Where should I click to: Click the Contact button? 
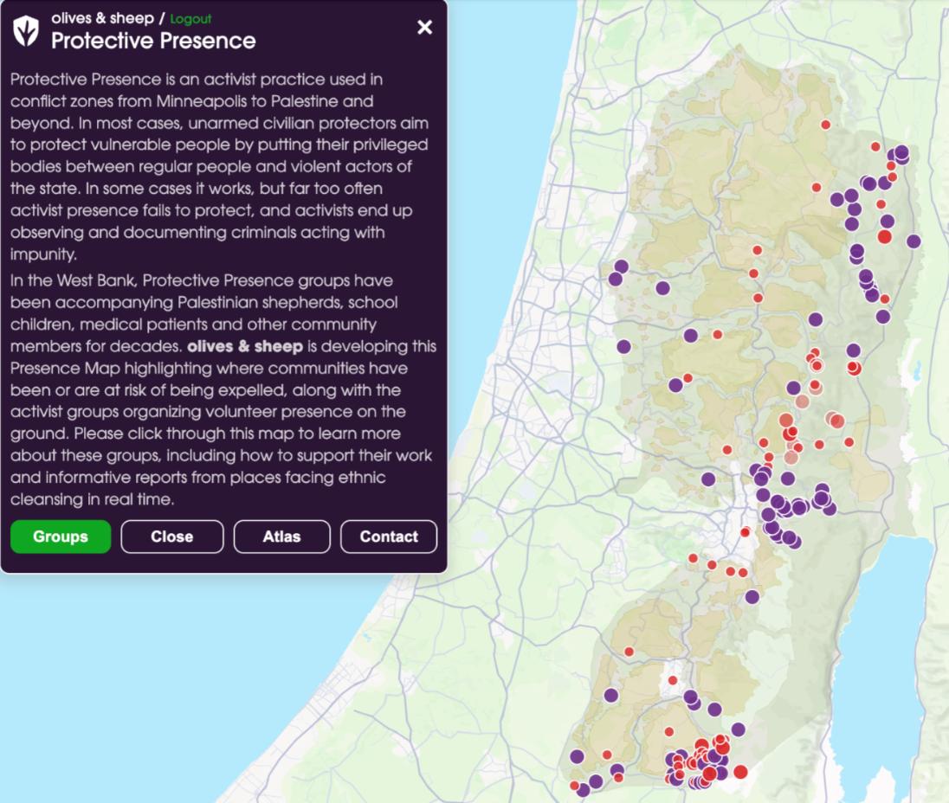point(389,536)
